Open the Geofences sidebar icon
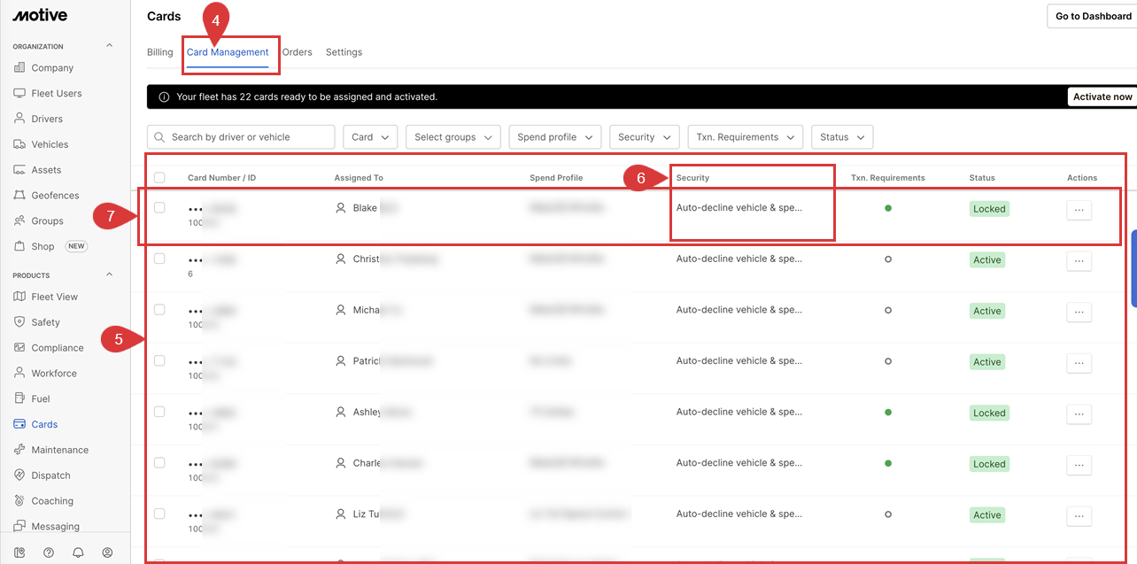 [x=19, y=196]
